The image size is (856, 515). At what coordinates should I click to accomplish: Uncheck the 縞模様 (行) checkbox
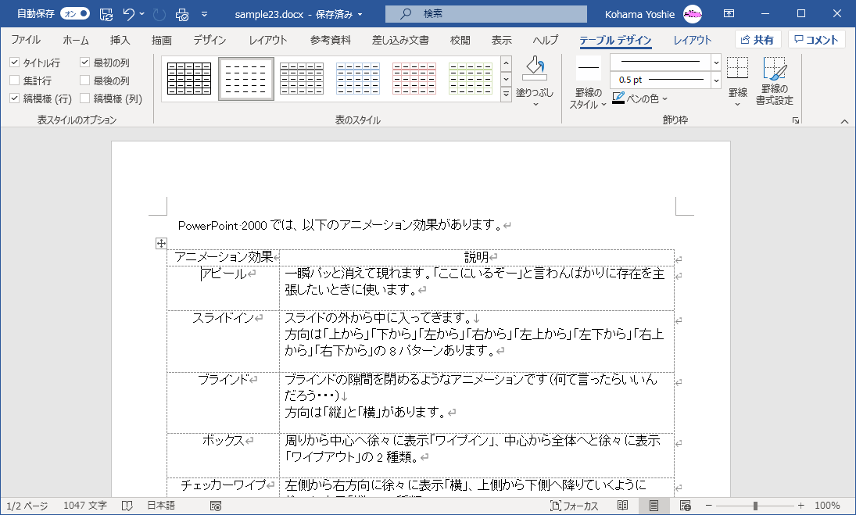pos(15,98)
